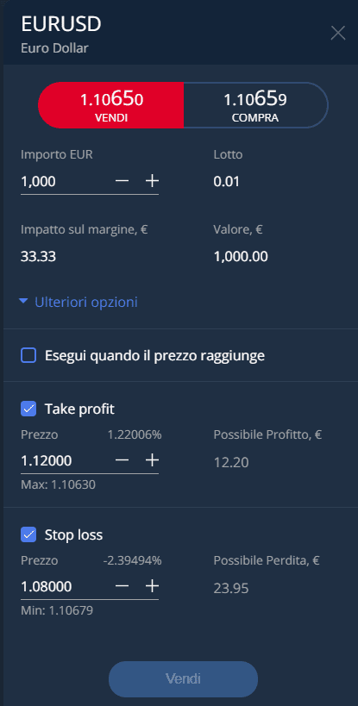Select the red VENDI 1.10650 tab
The image size is (358, 706).
(x=110, y=105)
